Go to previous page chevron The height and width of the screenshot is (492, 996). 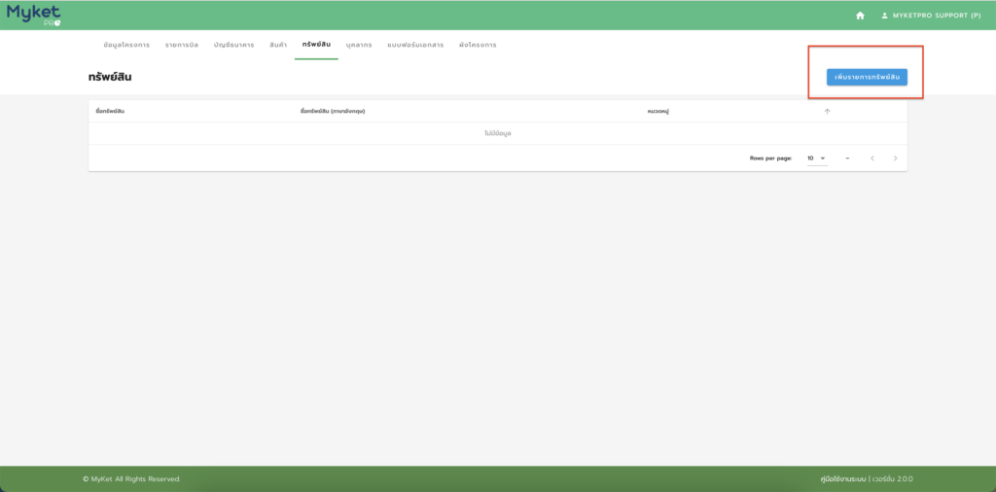tap(872, 158)
